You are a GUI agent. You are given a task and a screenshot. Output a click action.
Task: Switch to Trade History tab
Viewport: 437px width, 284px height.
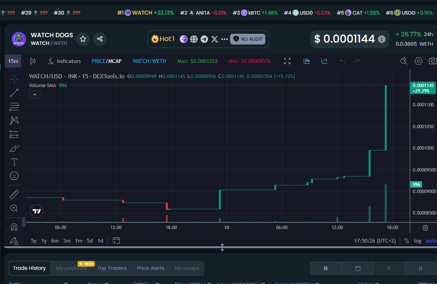[x=29, y=268]
